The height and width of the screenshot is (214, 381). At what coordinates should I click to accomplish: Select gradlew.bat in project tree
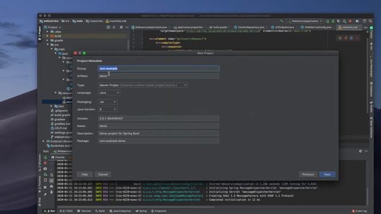(x=60, y=124)
